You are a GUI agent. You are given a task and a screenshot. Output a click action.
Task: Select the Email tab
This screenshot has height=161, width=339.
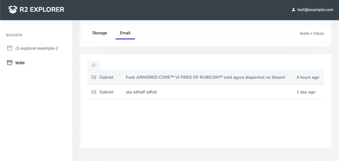point(125,33)
